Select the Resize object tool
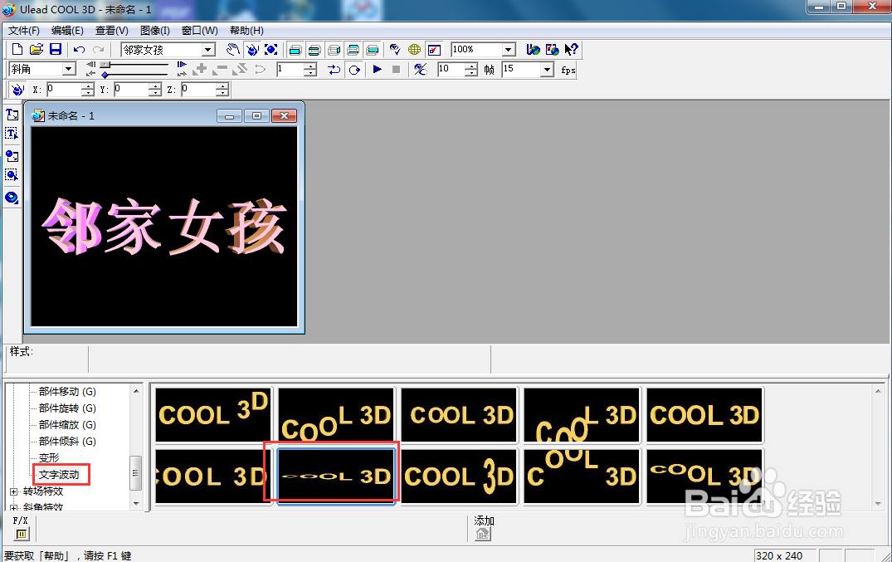Image resolution: width=892 pixels, height=562 pixels. point(271,50)
